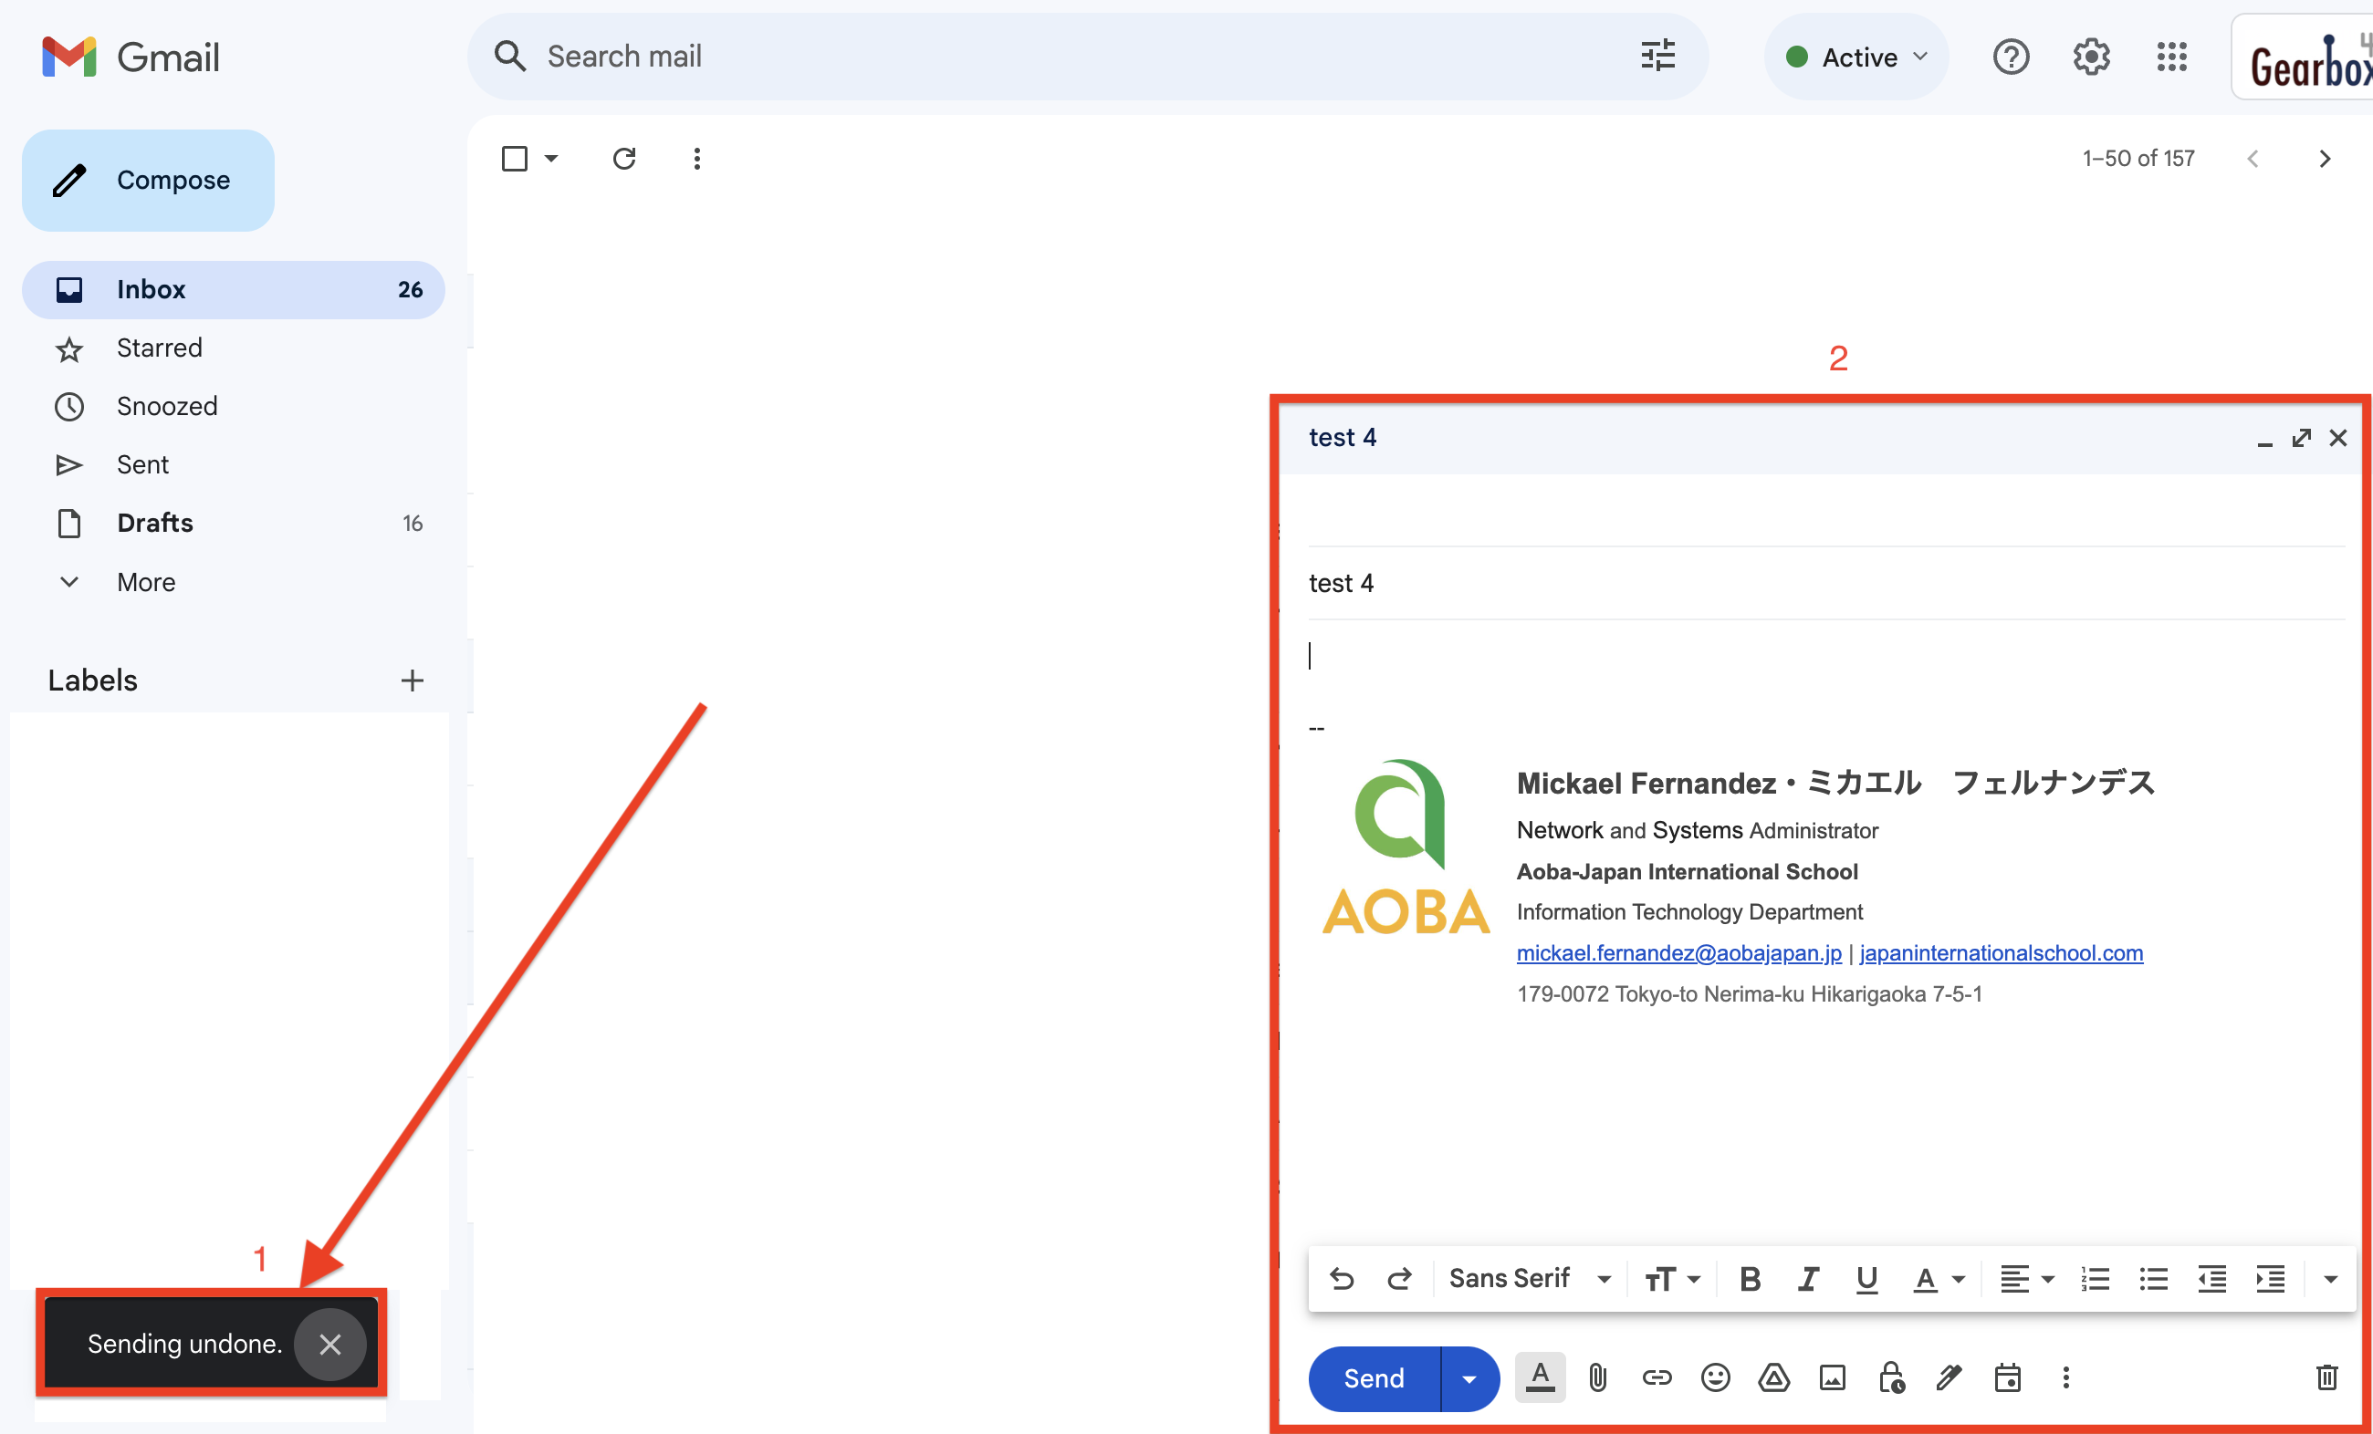Toggle italic text formatting

click(x=1808, y=1279)
